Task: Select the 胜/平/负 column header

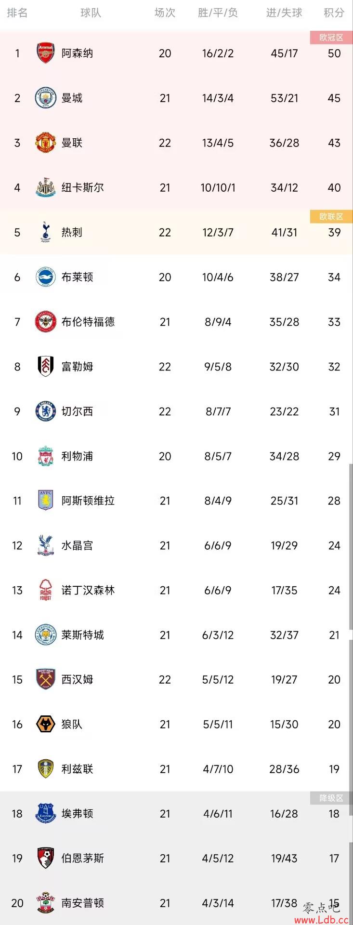Action: [x=218, y=13]
